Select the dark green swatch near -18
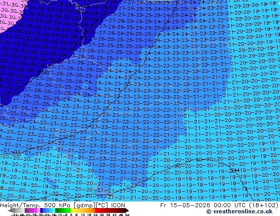This screenshot has height=216, width=280. (57, 210)
